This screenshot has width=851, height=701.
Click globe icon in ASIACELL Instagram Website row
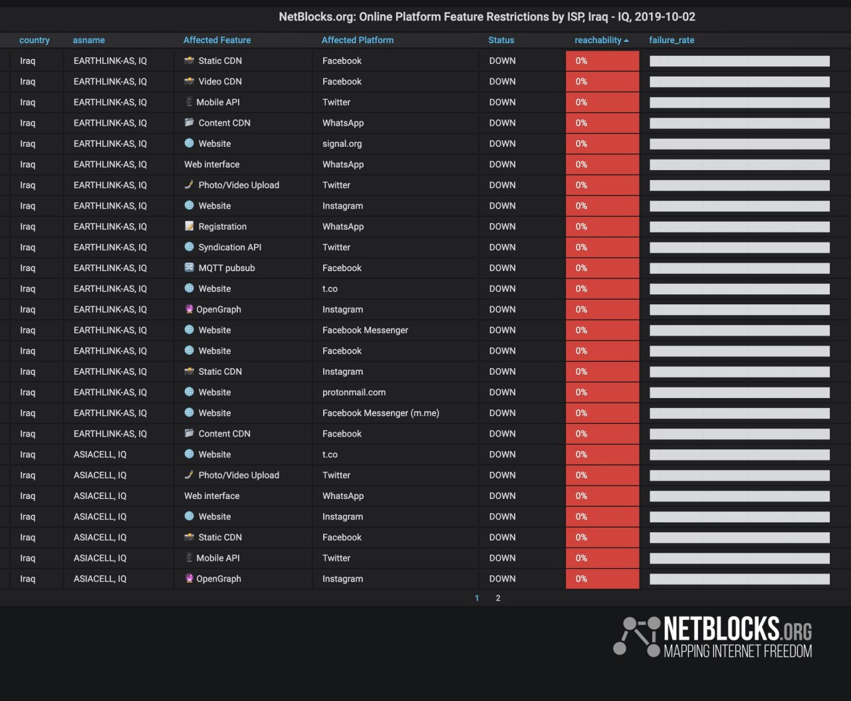pos(189,516)
